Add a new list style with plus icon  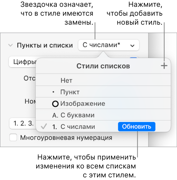point(164,66)
